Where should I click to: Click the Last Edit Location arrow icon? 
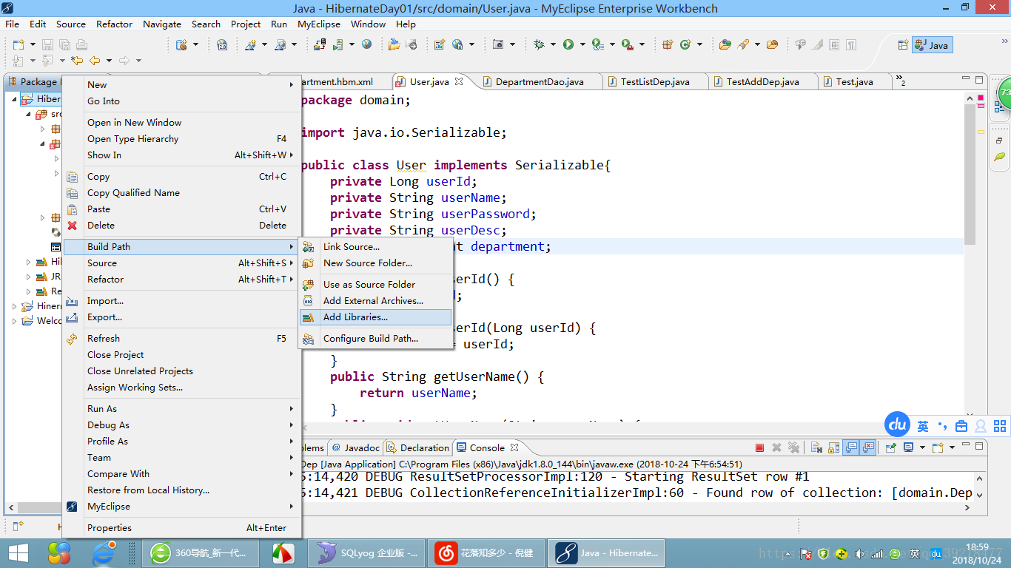click(x=76, y=61)
